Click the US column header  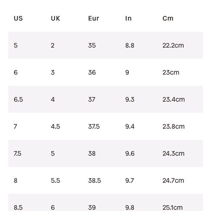pyautogui.click(x=18, y=19)
